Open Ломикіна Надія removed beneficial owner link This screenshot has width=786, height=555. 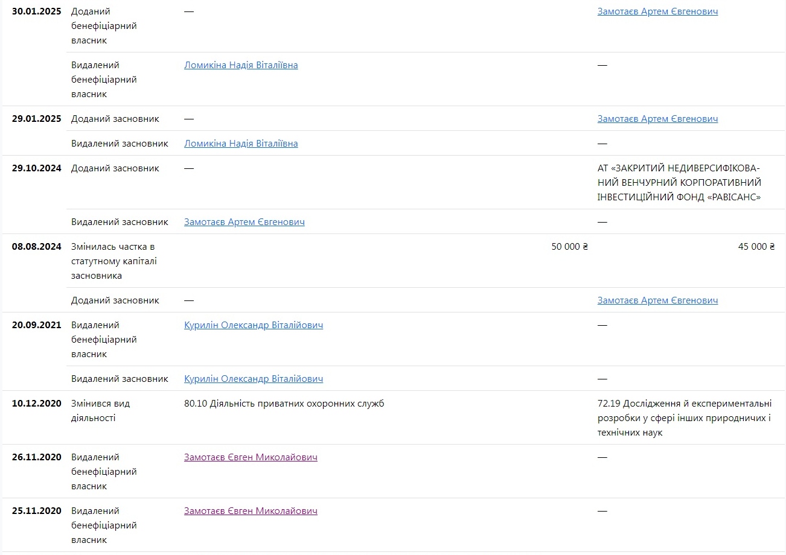[x=241, y=65]
